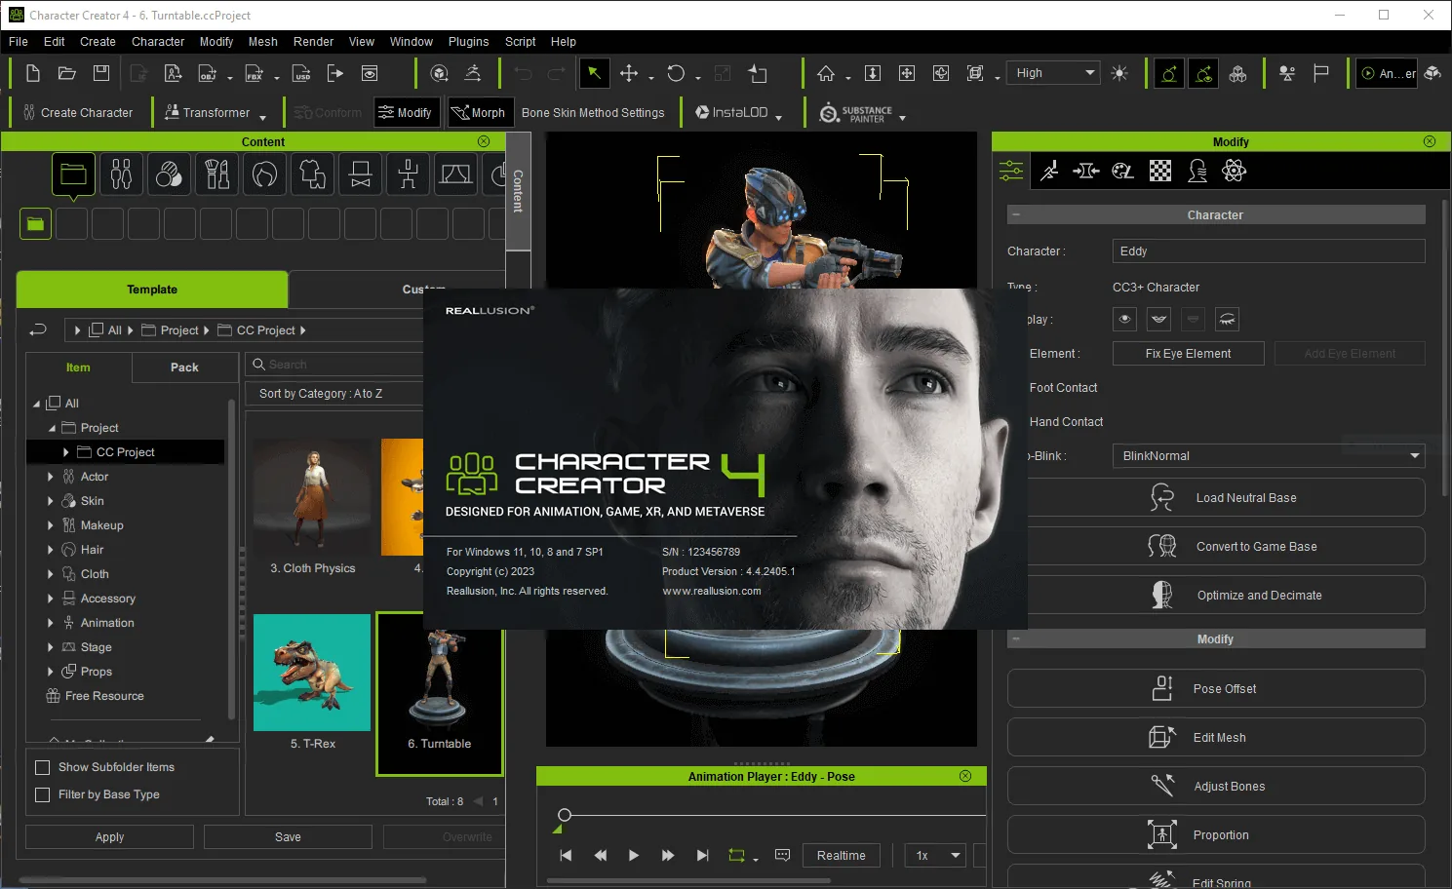
Task: Open the Accessory hat-and-bowtie category icon
Action: coord(360,174)
